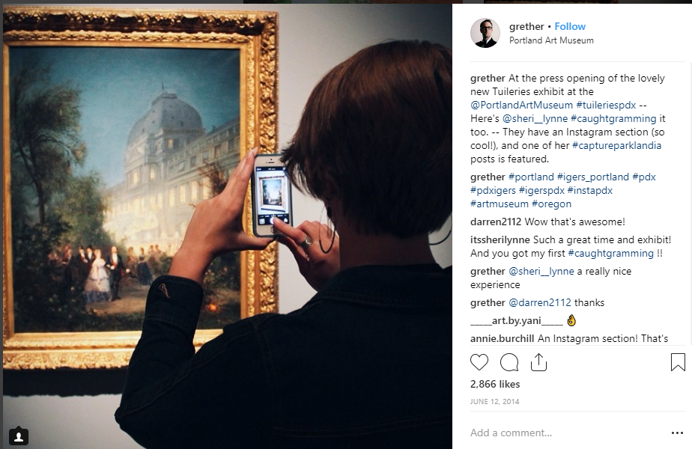The height and width of the screenshot is (449, 692).
Task: Follow the grether account
Action: click(570, 26)
